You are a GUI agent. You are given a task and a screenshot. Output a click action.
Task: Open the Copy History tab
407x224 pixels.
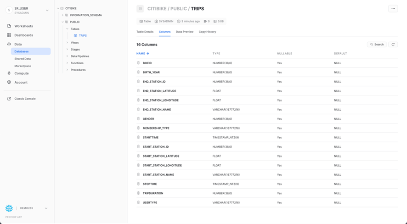pos(207,32)
